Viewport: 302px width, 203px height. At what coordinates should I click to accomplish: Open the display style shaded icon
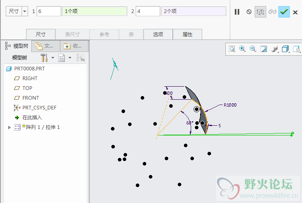pos(274,49)
